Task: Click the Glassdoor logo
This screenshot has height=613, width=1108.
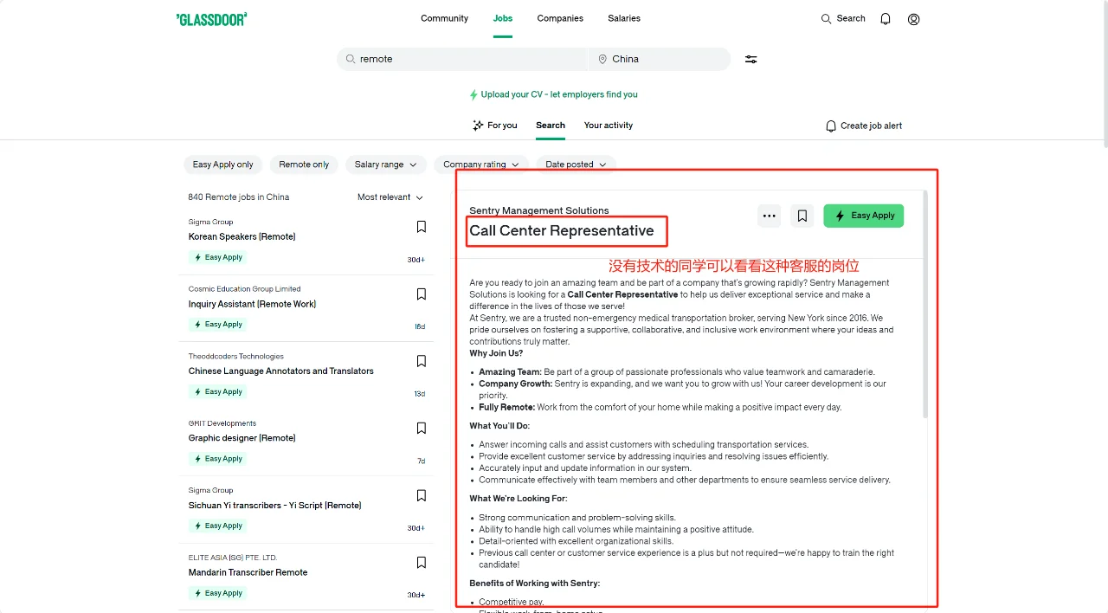Action: (211, 19)
